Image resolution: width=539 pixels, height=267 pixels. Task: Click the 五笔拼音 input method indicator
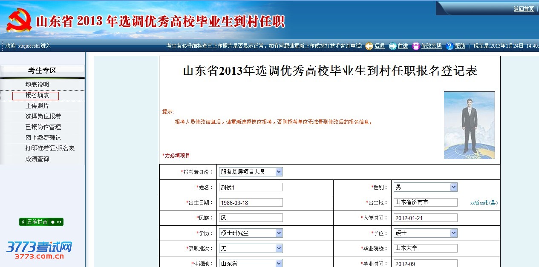[x=41, y=222]
